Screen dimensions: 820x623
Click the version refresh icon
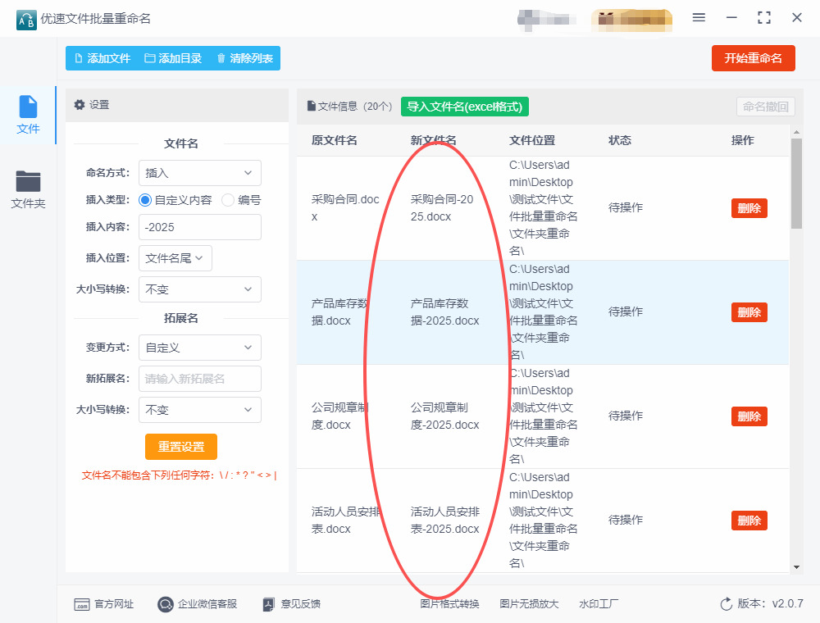coord(726,604)
